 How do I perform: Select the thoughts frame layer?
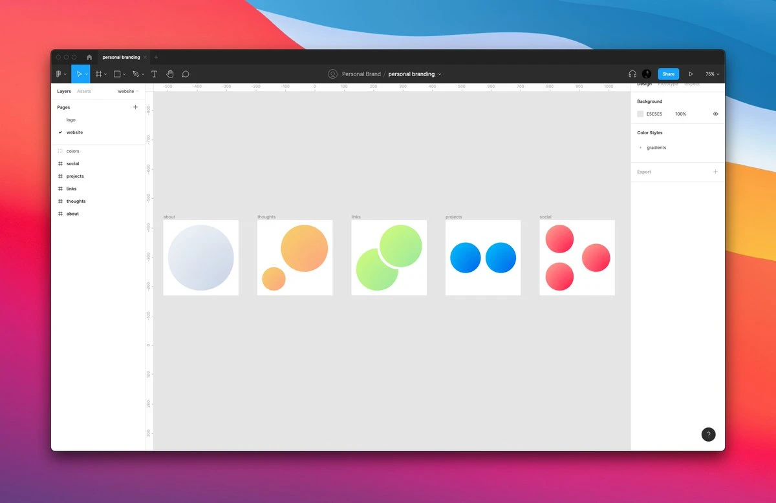(x=76, y=201)
